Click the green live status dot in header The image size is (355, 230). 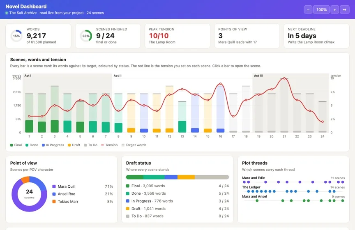[x=7, y=13]
